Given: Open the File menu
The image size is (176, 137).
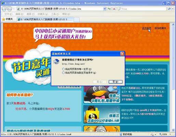Looking at the screenshot, I should tap(8, 14).
